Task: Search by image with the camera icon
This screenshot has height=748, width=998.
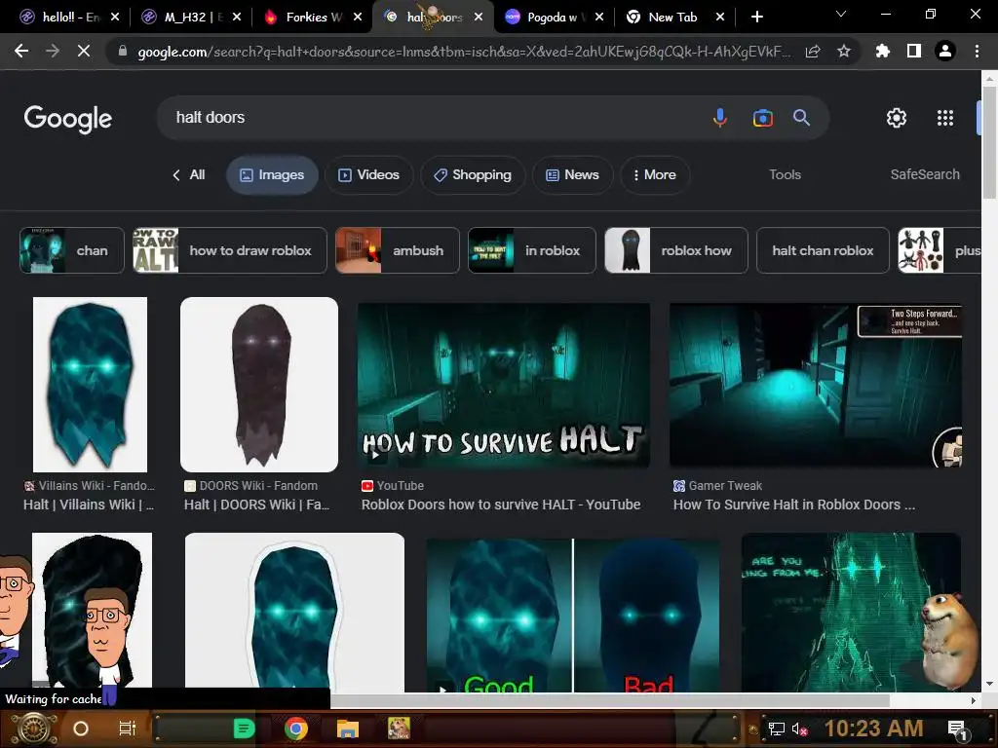Action: [x=762, y=118]
